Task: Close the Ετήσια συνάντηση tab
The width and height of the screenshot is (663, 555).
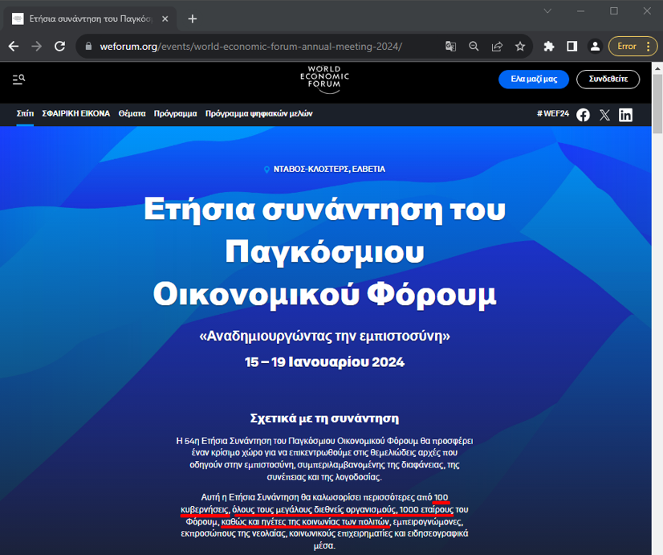Action: (x=165, y=18)
